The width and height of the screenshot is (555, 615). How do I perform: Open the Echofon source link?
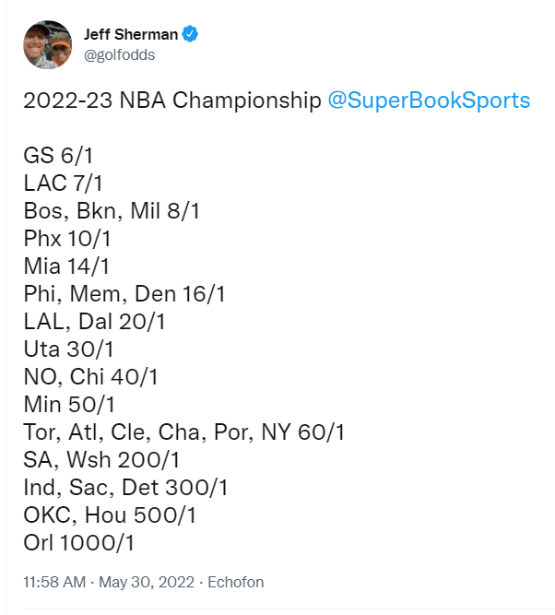pos(234,582)
